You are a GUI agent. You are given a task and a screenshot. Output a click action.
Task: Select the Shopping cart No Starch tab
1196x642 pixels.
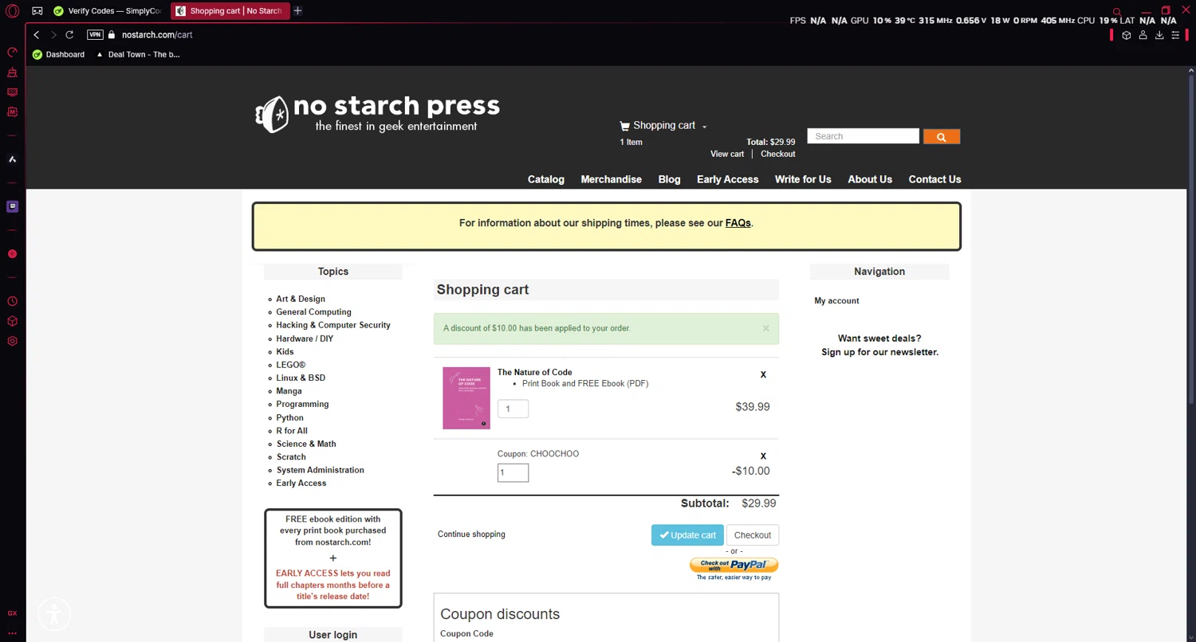pyautogui.click(x=230, y=11)
